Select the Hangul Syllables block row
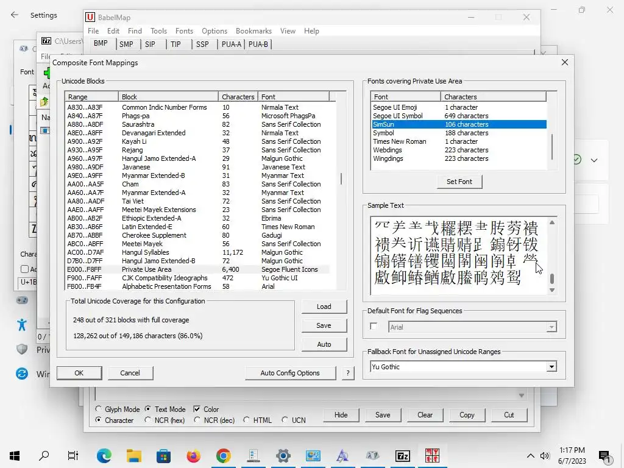 (x=197, y=252)
